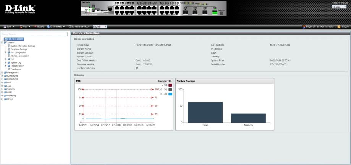The image size is (351, 165).
Task: Click the blue 0 - 20 legend swatch
Action: [170, 93]
